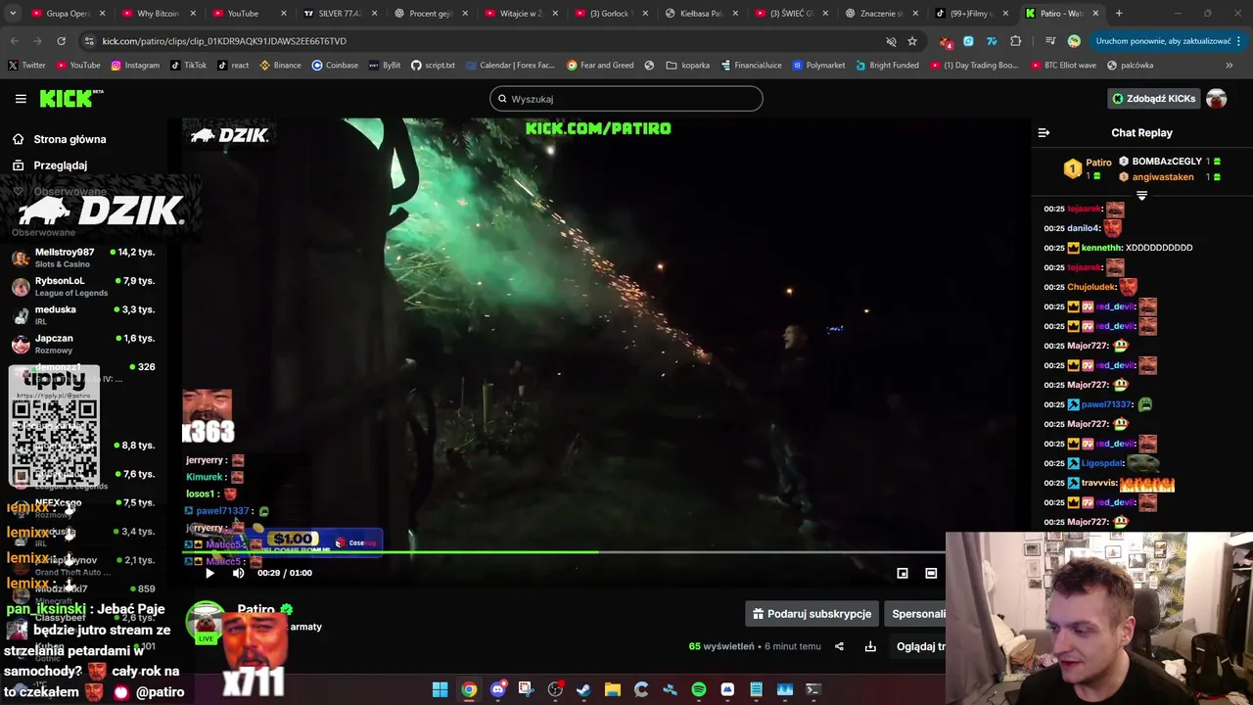
Task: Open Chrome three-dot menu
Action: pos(1238,41)
